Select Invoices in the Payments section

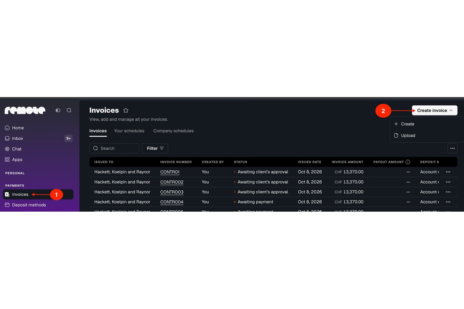[38, 194]
